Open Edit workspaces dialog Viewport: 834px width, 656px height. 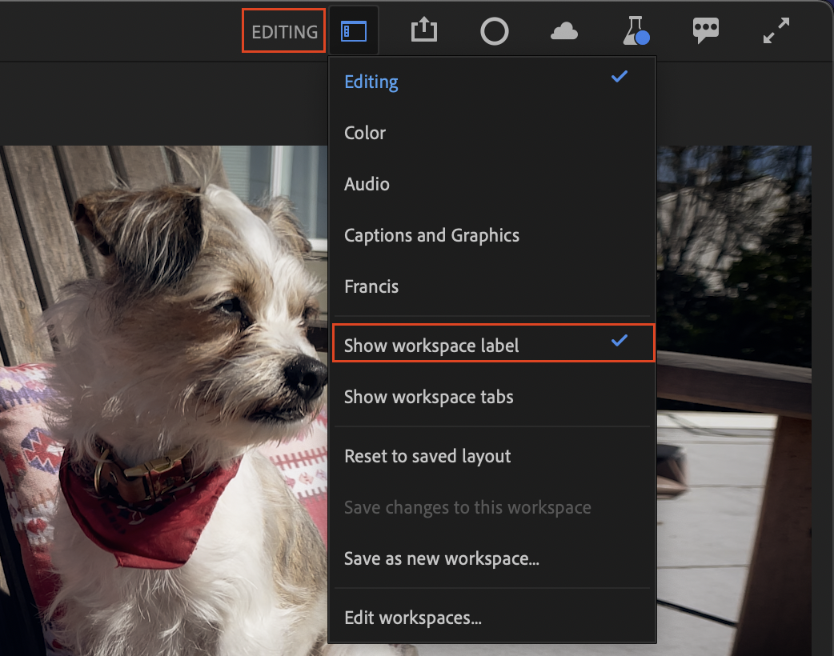[413, 618]
